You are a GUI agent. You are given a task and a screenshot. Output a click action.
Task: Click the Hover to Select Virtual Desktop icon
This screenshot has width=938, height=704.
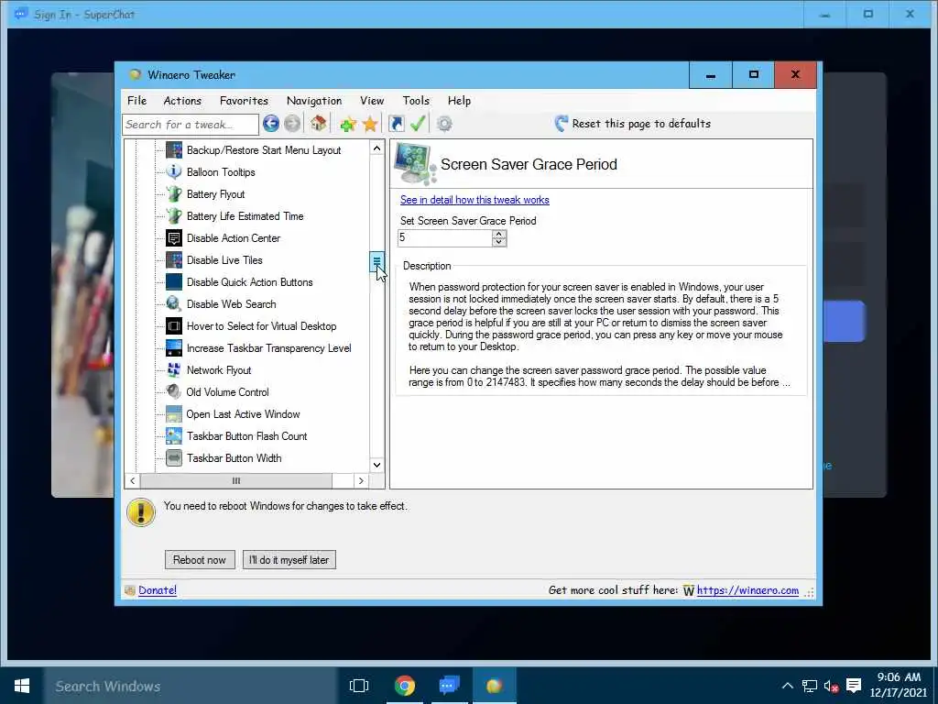pos(173,326)
